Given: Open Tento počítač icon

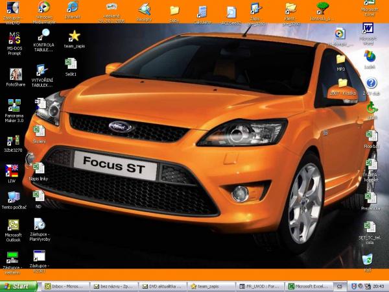Looking at the screenshot, I should 14,197.
